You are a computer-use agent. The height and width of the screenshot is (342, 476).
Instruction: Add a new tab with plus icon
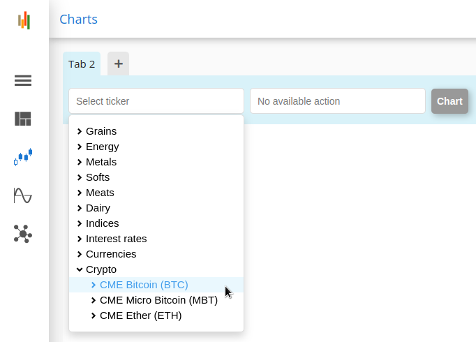[x=119, y=64]
